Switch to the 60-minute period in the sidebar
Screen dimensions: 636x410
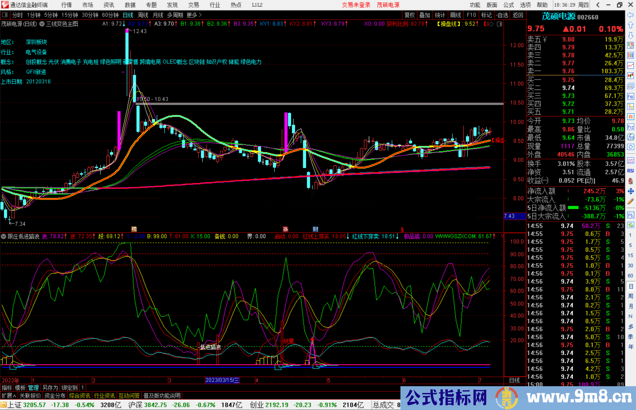click(630, 276)
